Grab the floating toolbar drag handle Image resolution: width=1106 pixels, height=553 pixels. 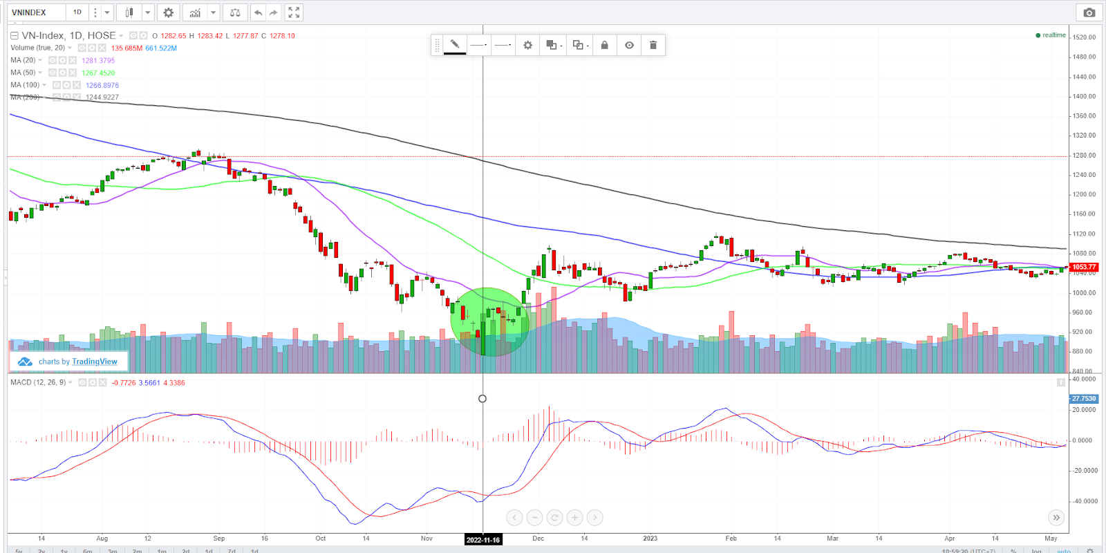(x=437, y=45)
